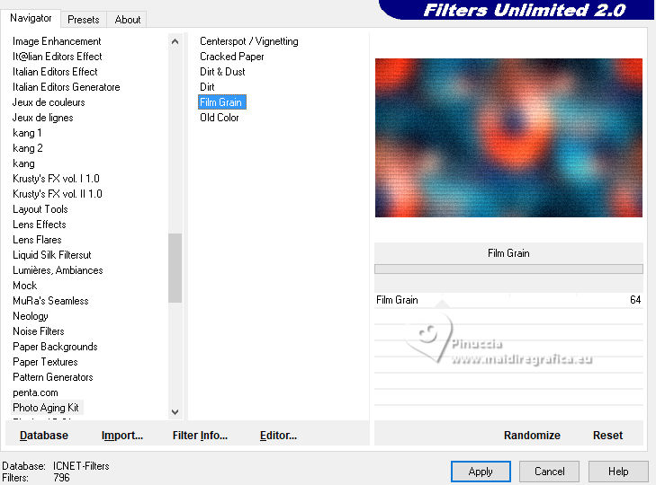Select kang 2 category

28,148
